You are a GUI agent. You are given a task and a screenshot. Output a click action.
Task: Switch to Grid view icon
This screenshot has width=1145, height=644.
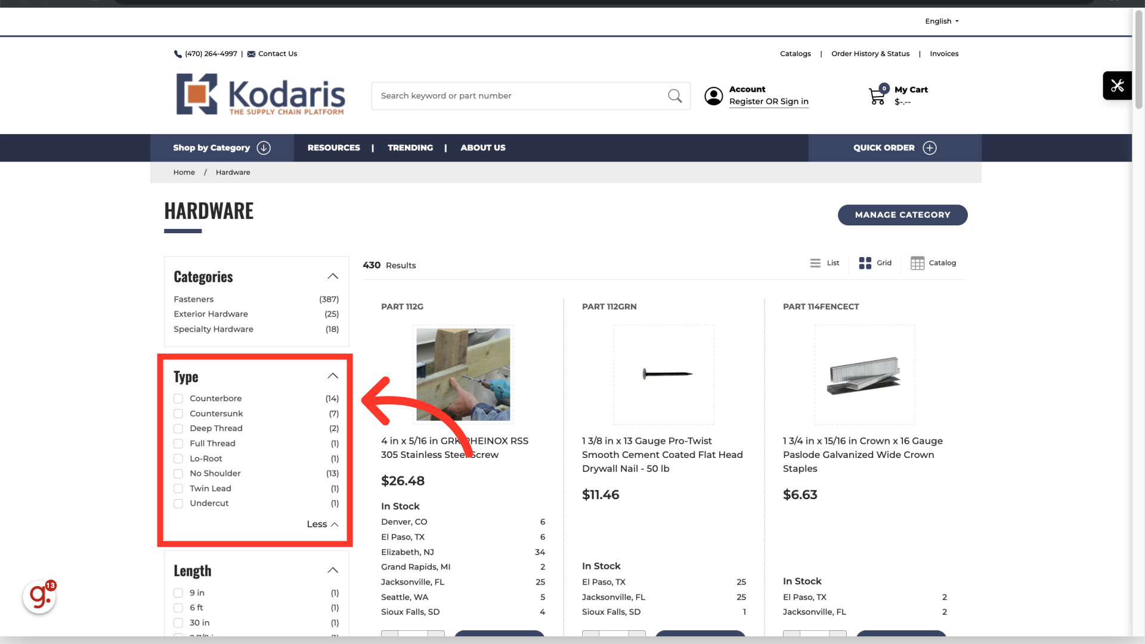click(865, 263)
